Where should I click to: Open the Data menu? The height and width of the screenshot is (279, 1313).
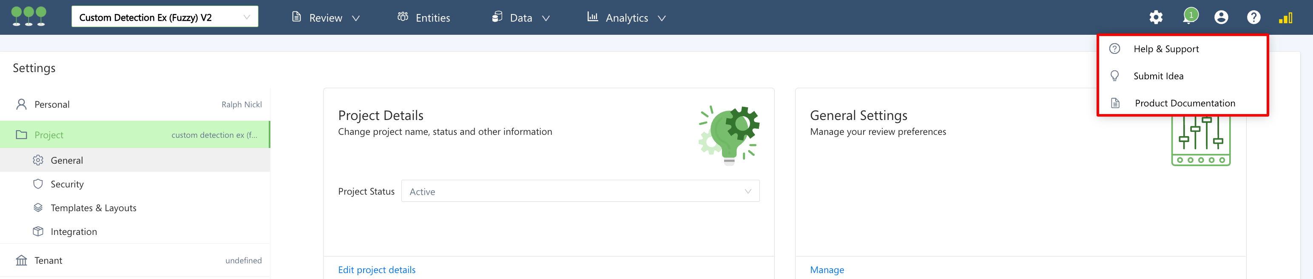[521, 18]
